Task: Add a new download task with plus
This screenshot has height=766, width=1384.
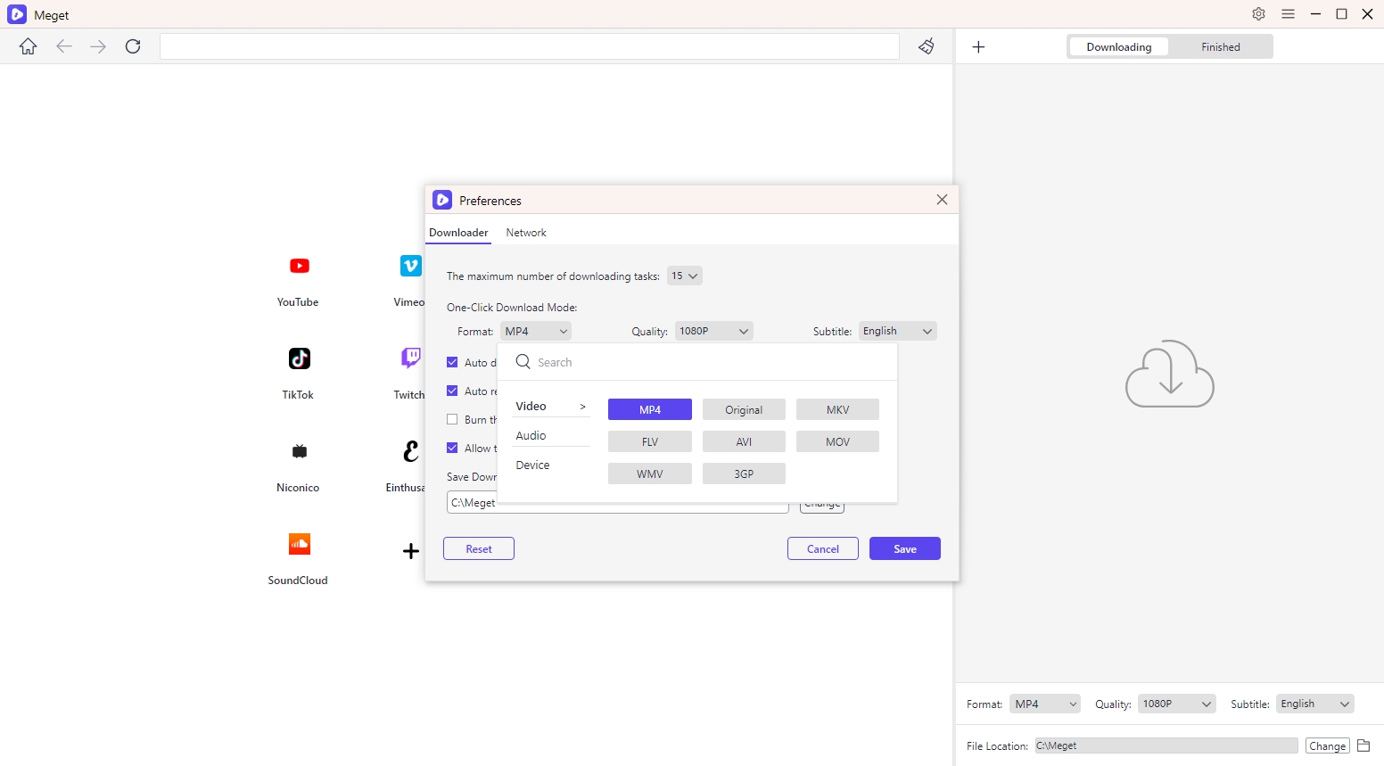Action: [x=978, y=47]
